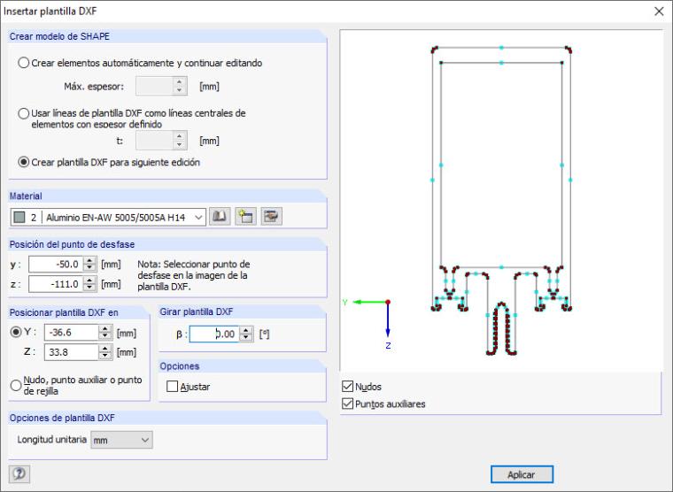Click the β rotation angle field
The image size is (673, 492).
pos(213,334)
